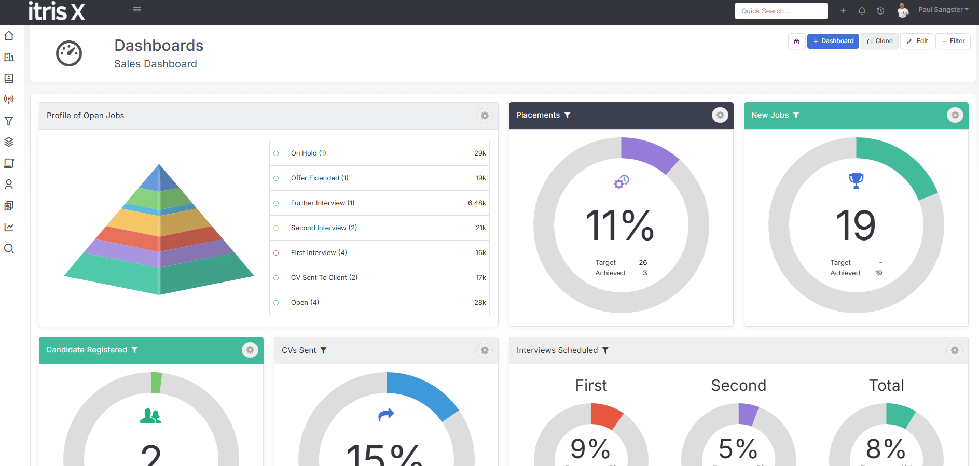Click the blue Dashboard button
The width and height of the screenshot is (979, 466).
(x=833, y=41)
